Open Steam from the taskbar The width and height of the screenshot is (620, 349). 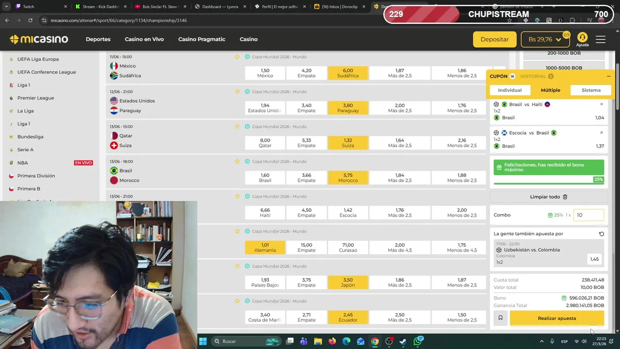pyautogui.click(x=403, y=341)
